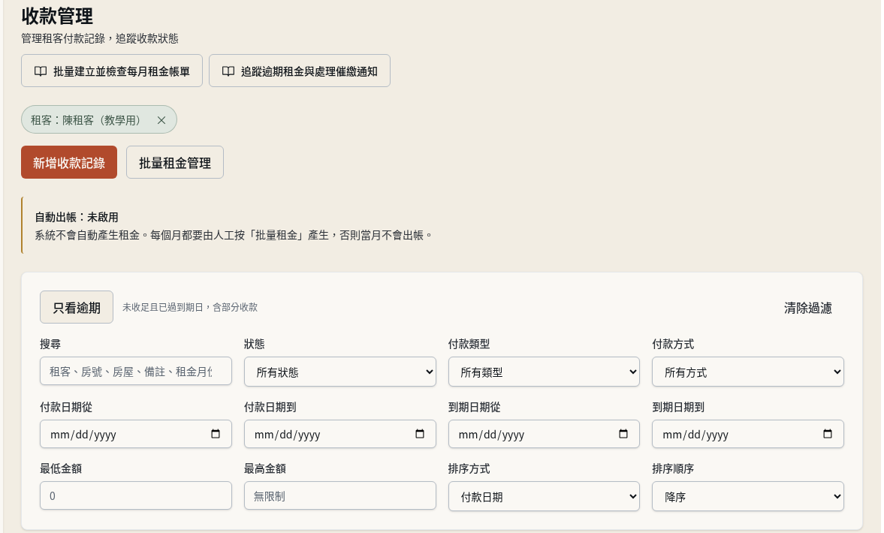Screen dimensions: 884x533
Task: Change the 排序順序 dropdown
Action: [x=747, y=496]
